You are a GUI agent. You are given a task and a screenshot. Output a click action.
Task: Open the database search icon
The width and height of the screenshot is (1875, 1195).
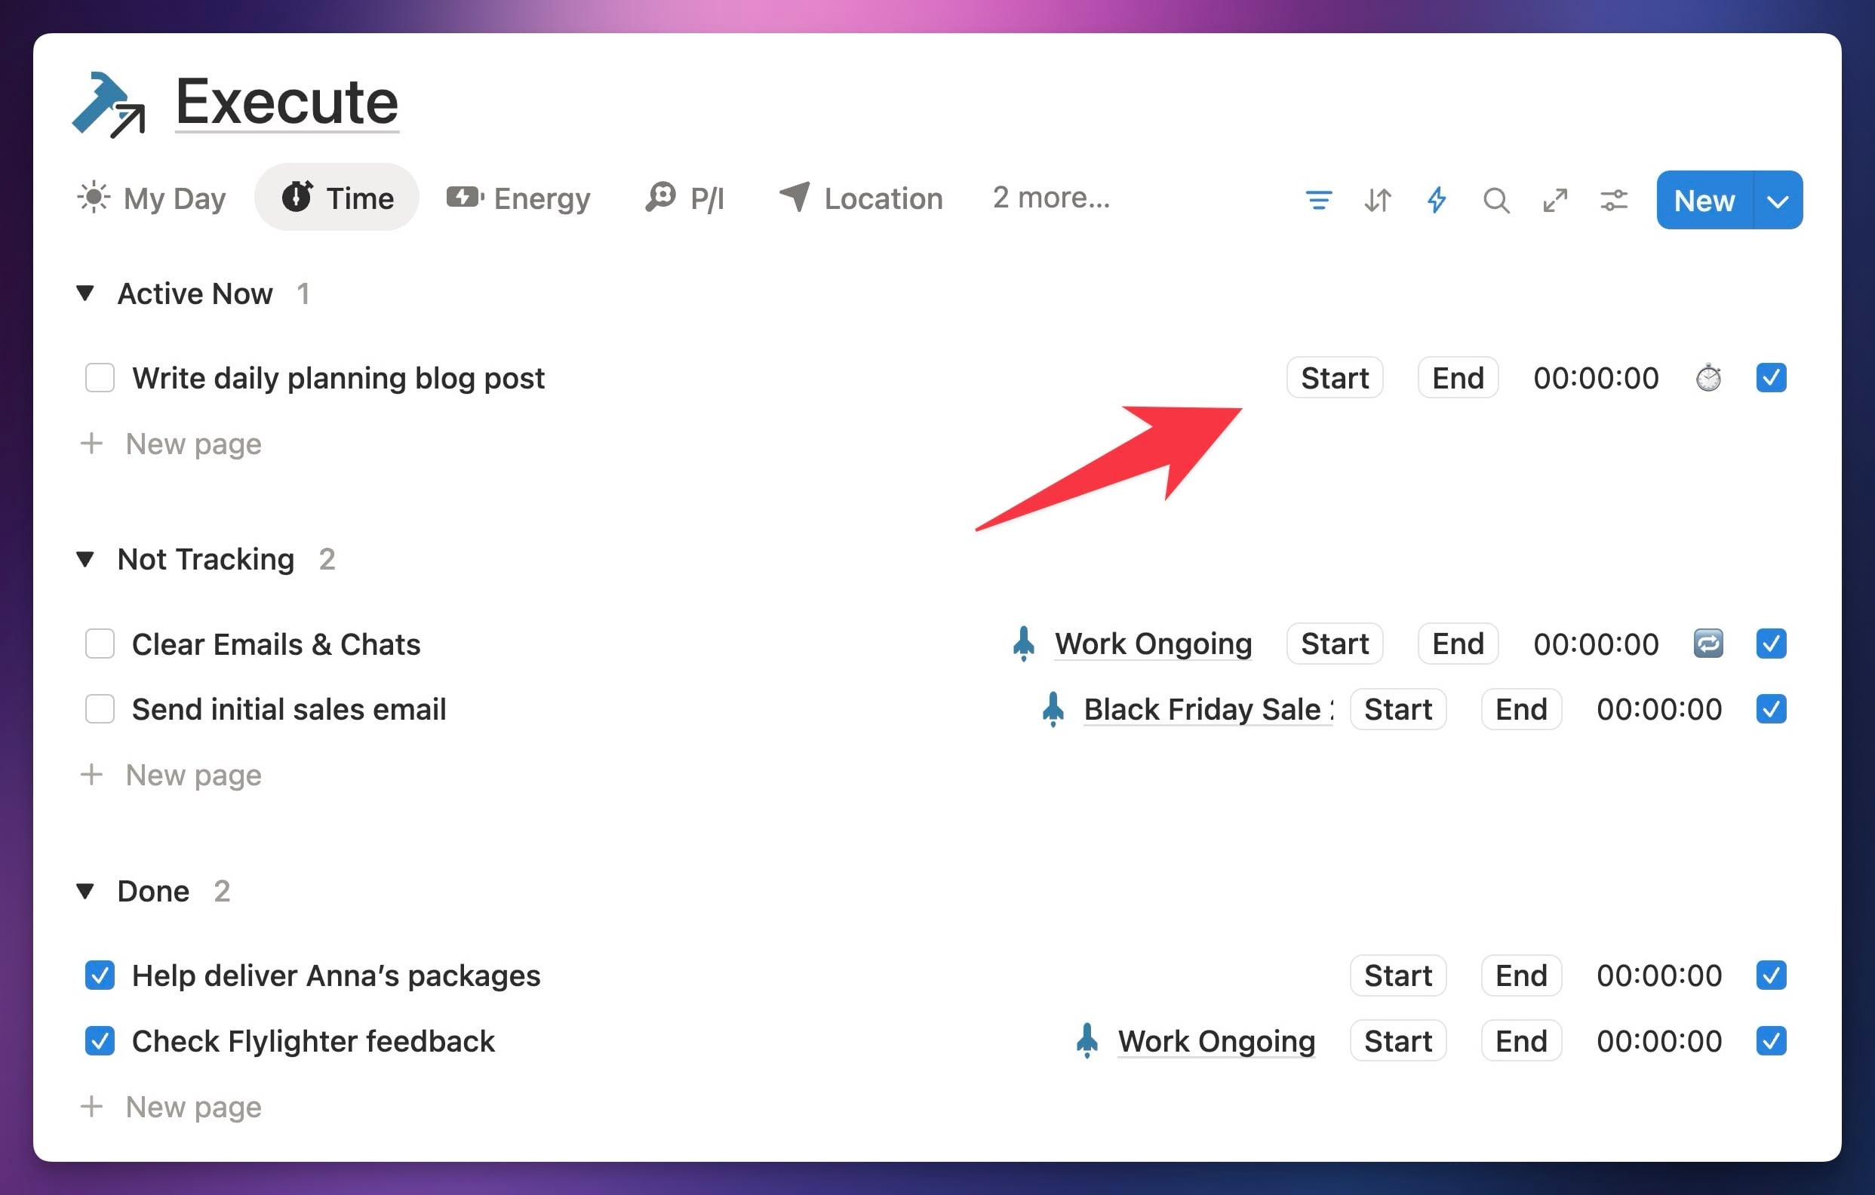[1495, 200]
